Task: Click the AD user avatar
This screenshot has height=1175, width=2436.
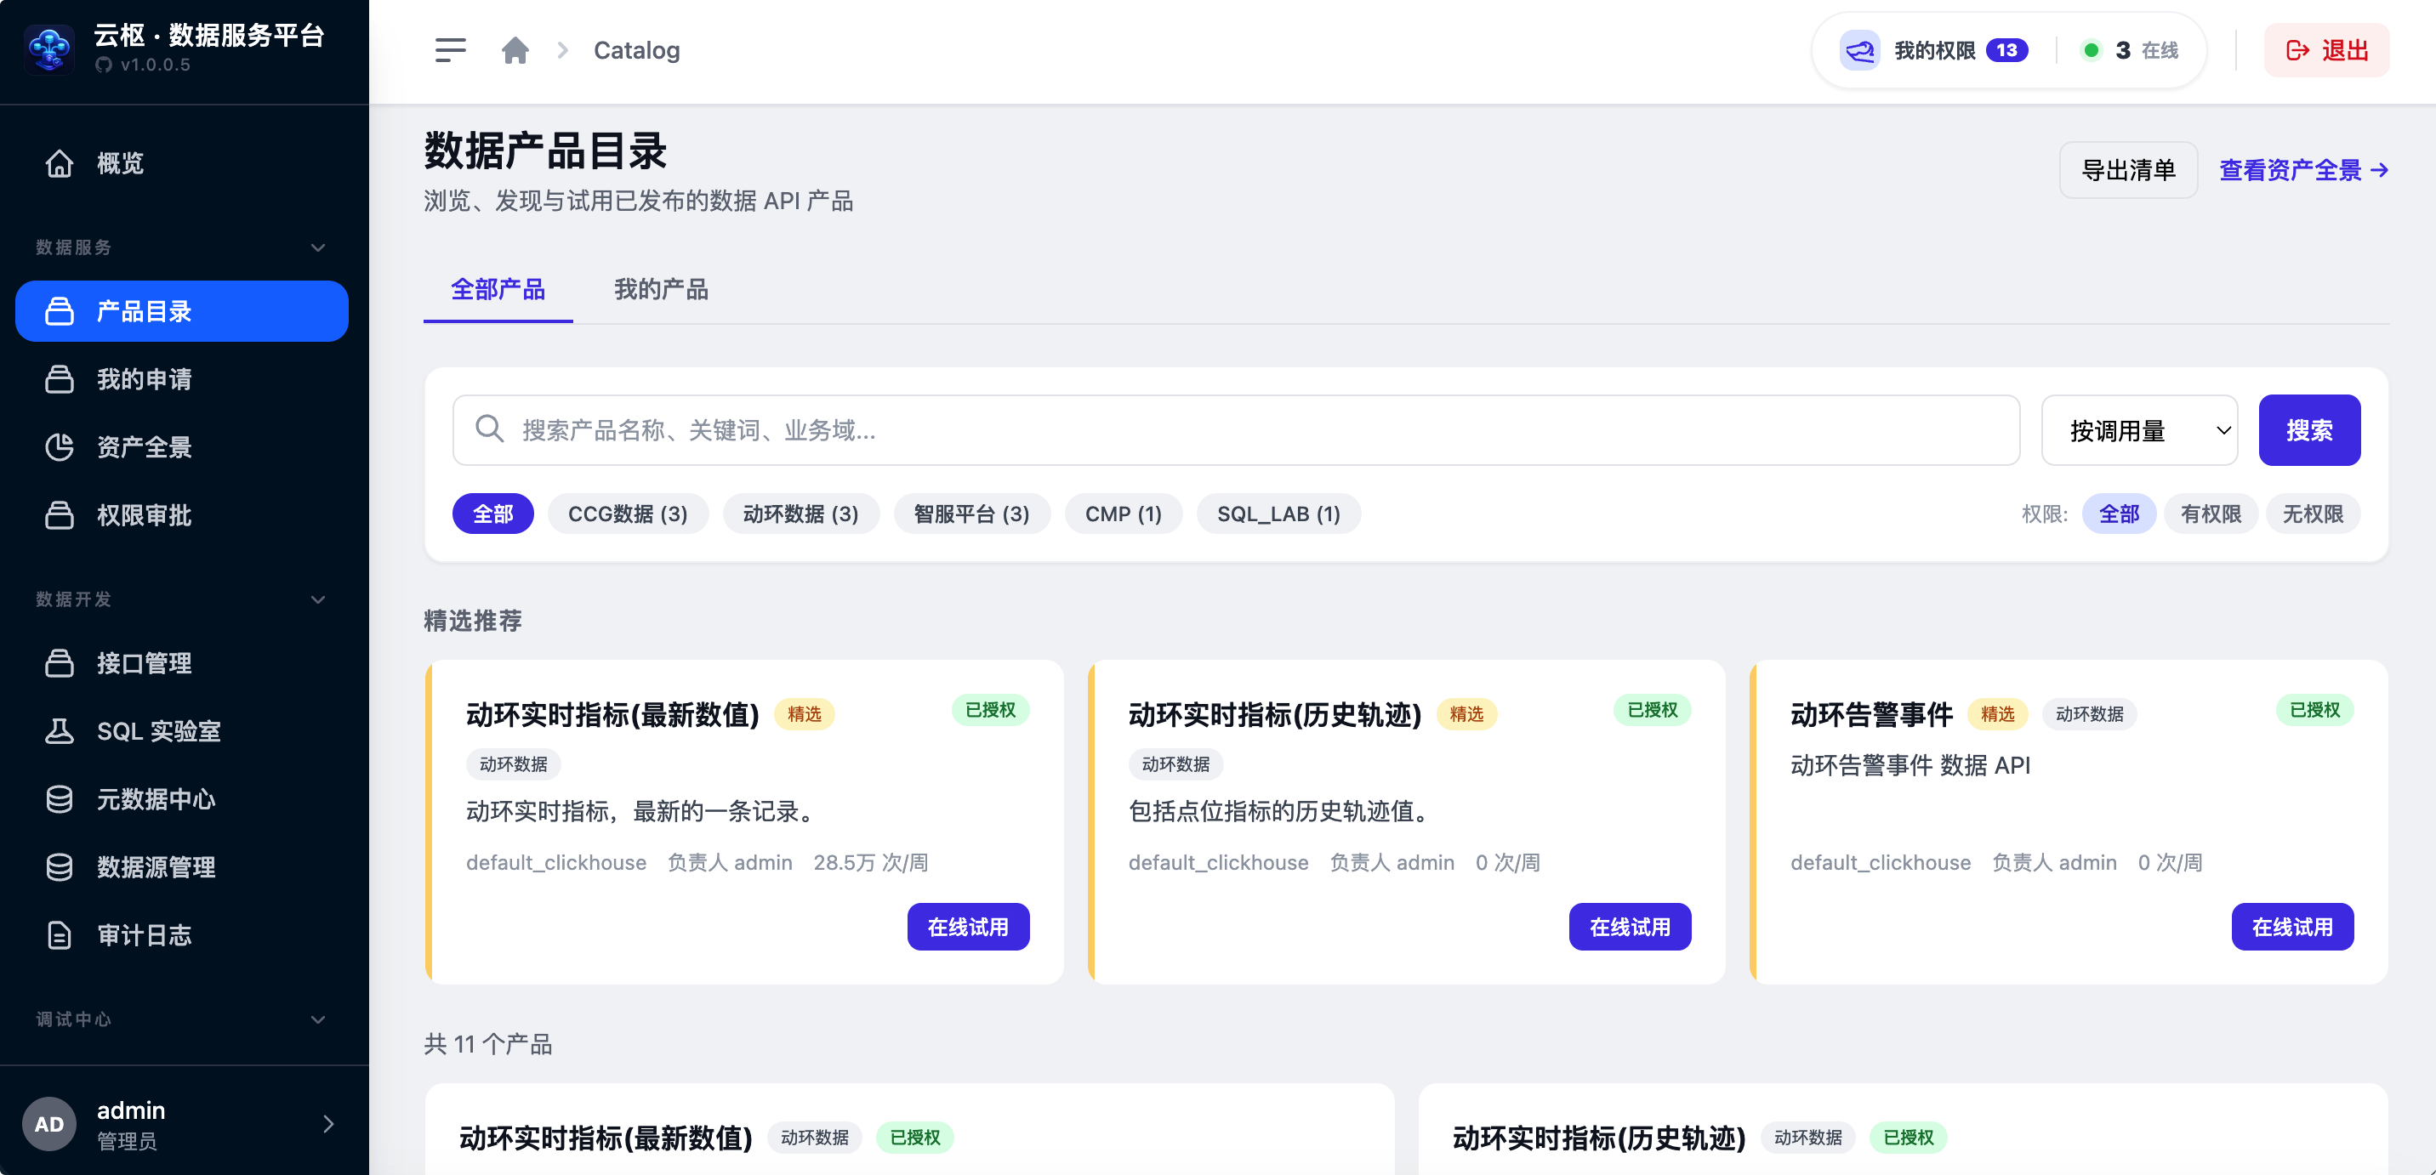Action: [49, 1123]
